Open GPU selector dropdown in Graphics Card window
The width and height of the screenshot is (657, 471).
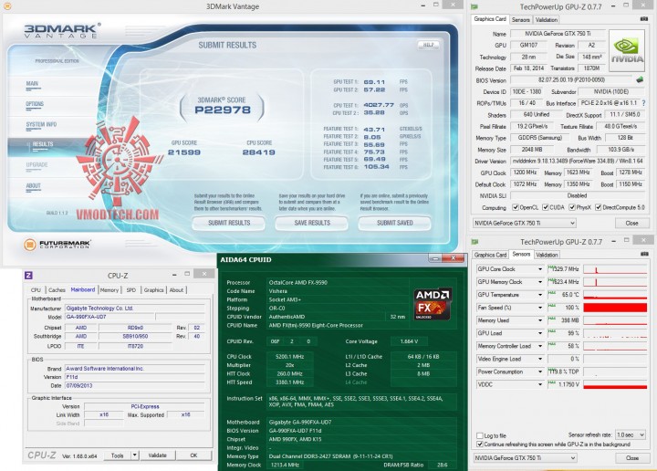tap(524, 224)
